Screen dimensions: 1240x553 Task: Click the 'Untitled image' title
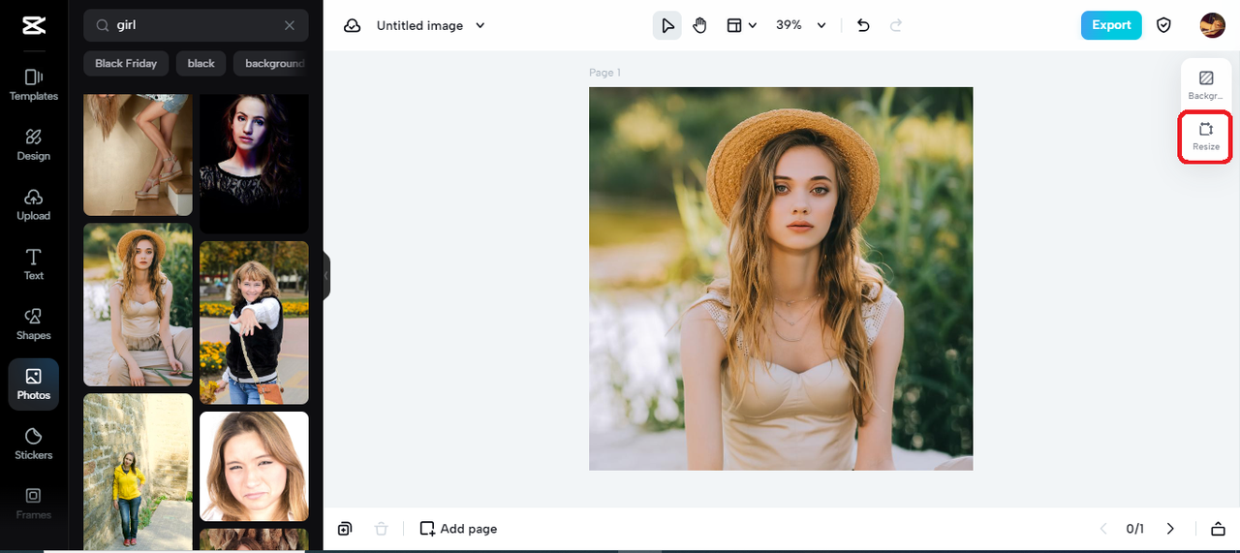(x=419, y=26)
